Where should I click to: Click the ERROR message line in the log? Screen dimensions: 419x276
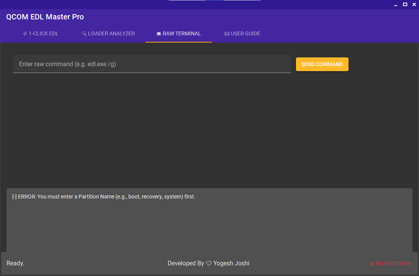[x=104, y=197]
